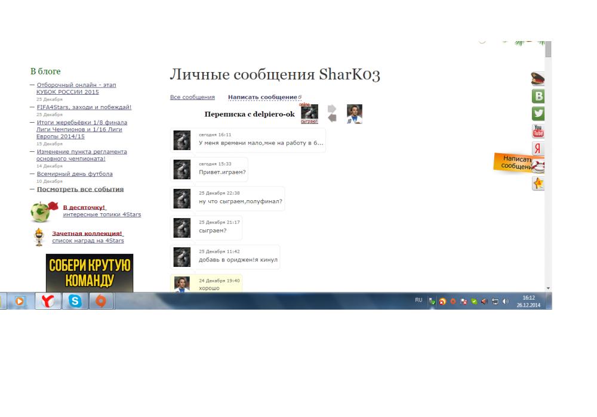This screenshot has height=417, width=597.
Task: Click the page vertical scrollbar thumb
Action: pyautogui.click(x=548, y=49)
